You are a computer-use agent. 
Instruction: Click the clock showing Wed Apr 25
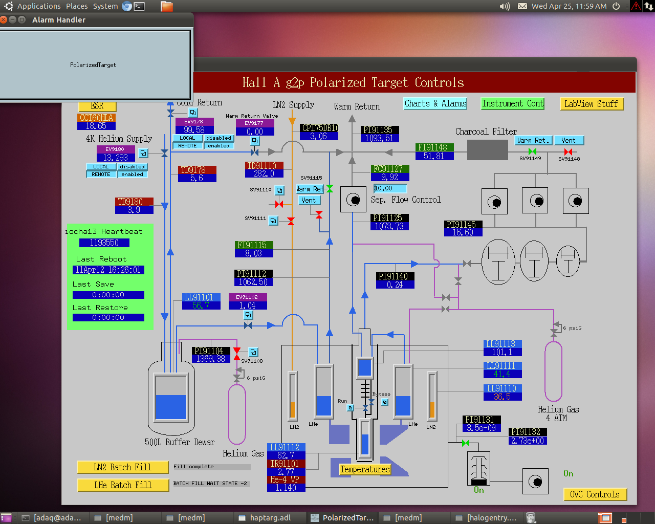pyautogui.click(x=569, y=6)
